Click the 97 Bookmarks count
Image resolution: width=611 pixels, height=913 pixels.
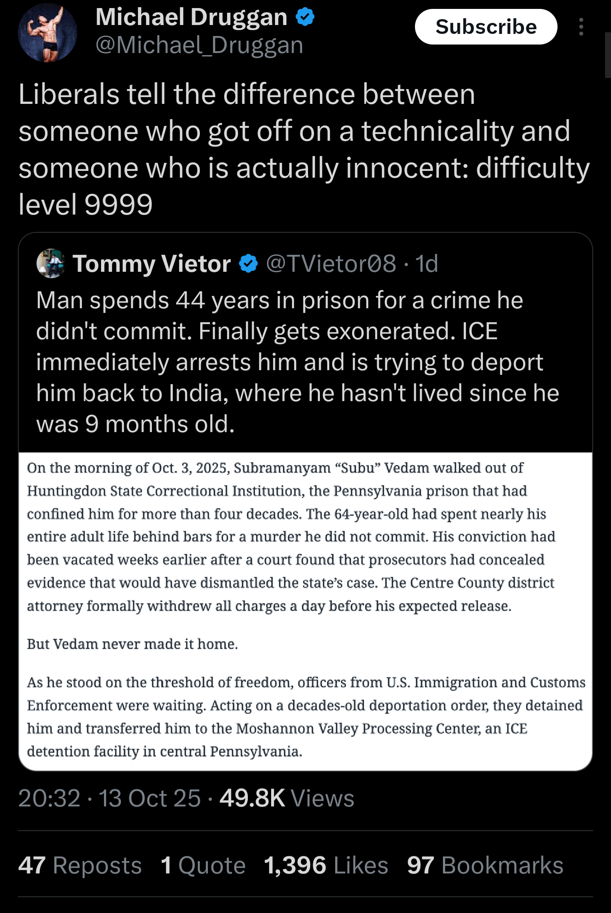[x=485, y=865]
